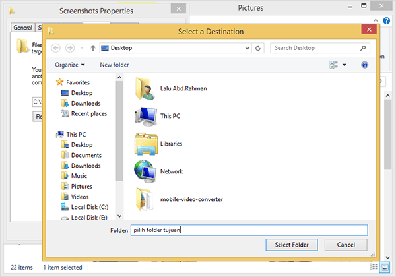The image size is (396, 277).
Task: Click the search magnifier icon
Action: 363,48
